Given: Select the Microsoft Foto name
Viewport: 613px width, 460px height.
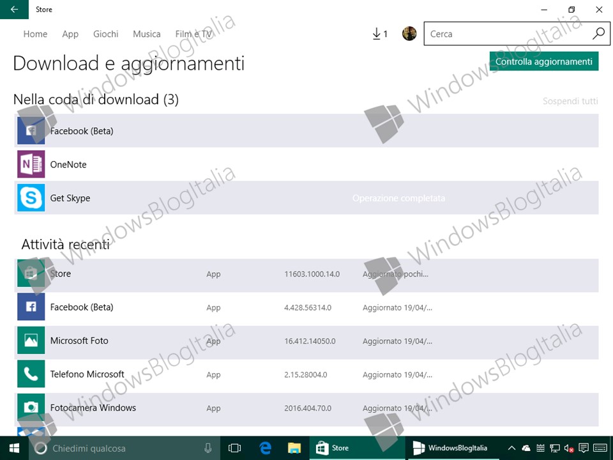Looking at the screenshot, I should (x=79, y=341).
